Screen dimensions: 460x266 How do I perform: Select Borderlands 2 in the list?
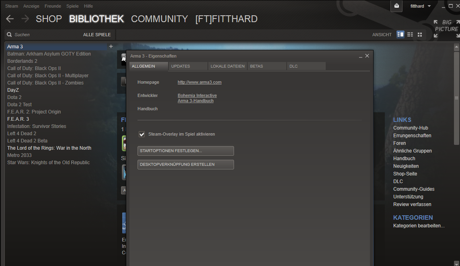[x=22, y=61]
